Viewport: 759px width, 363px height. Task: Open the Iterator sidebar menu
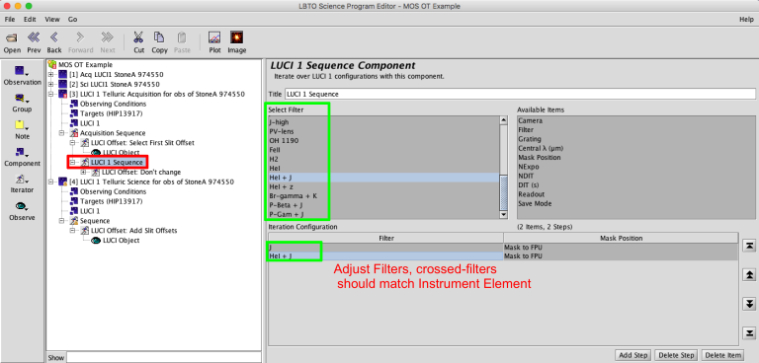tap(22, 180)
